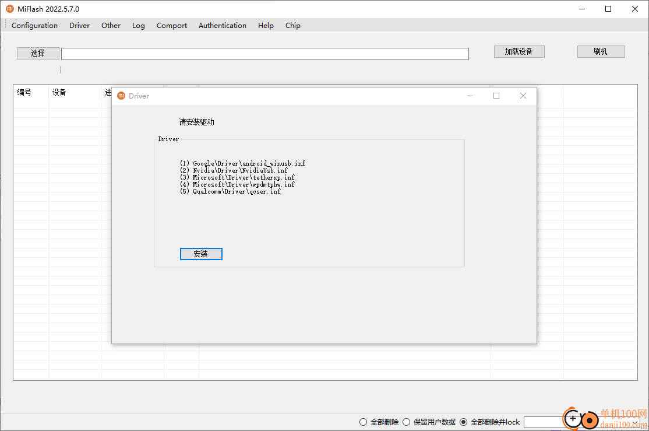Click the 设备 column header
Image resolution: width=649 pixels, height=431 pixels.
(x=75, y=92)
